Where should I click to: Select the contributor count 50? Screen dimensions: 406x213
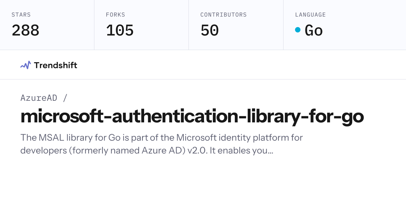210,30
